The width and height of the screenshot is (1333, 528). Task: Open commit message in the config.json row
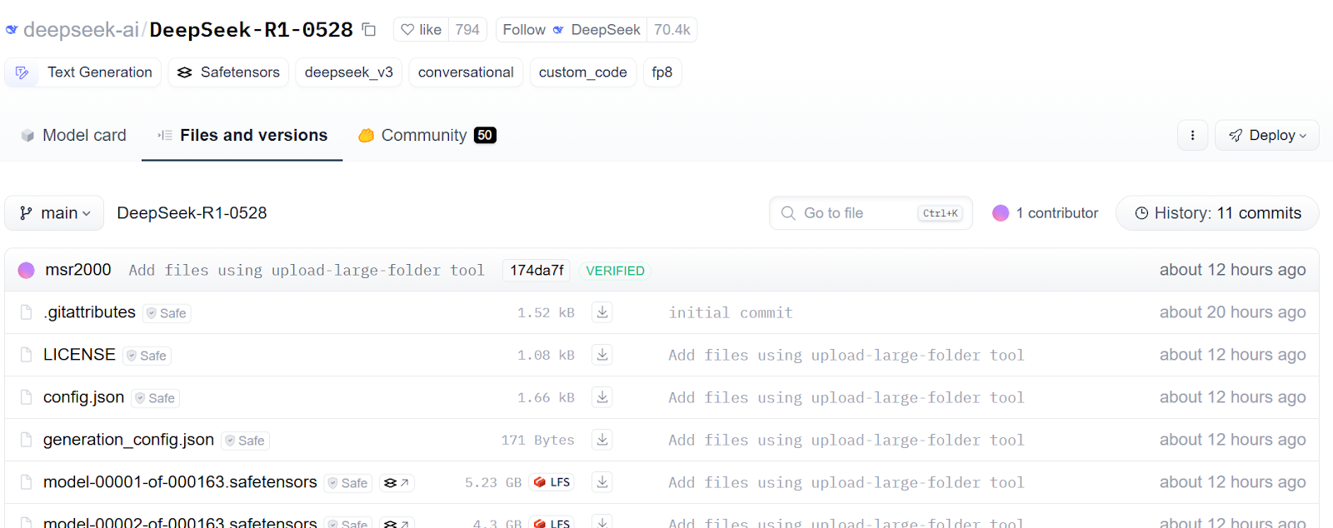[x=846, y=397]
